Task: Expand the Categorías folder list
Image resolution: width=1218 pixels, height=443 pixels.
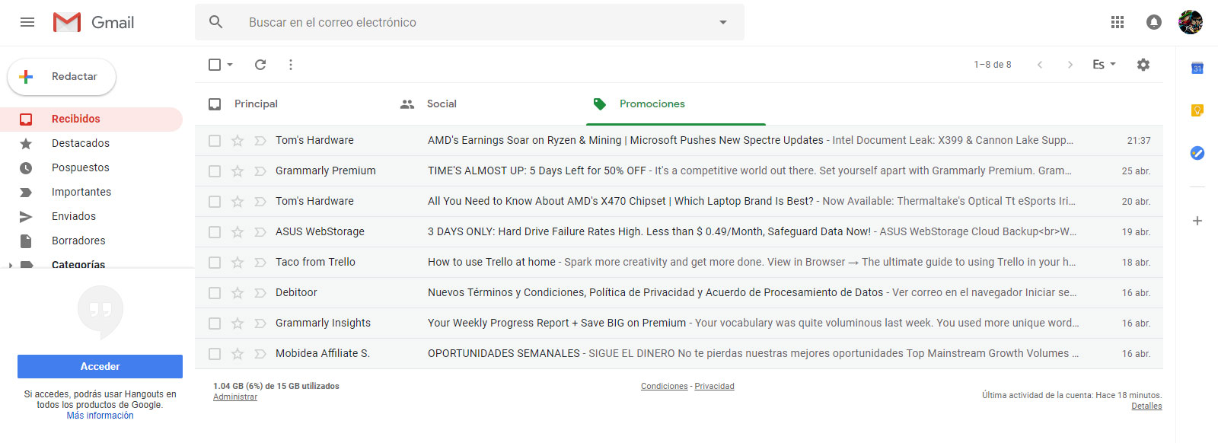Action: tap(11, 265)
